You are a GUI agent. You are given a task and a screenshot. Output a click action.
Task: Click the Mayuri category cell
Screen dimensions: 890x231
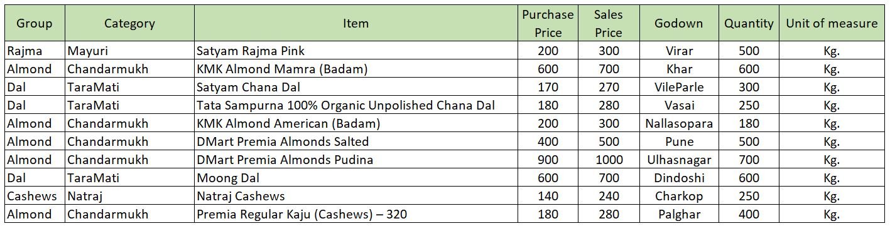coord(129,51)
